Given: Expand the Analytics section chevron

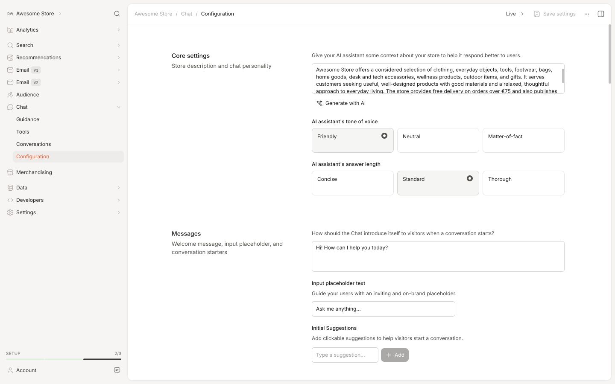Looking at the screenshot, I should [x=119, y=30].
